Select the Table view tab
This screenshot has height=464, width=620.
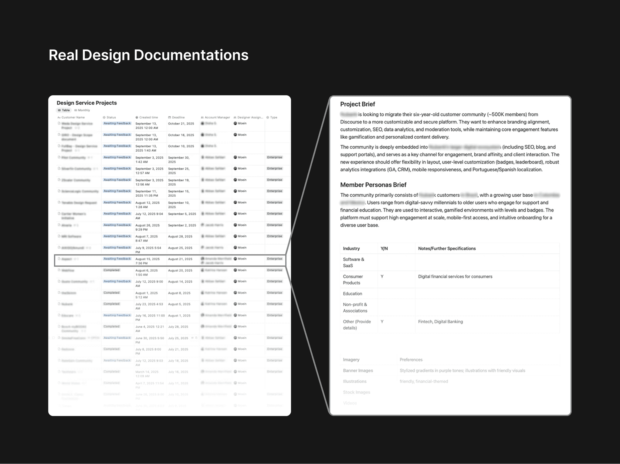(x=64, y=110)
